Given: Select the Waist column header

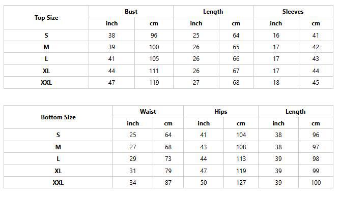Looking at the screenshot, I should (148, 112).
